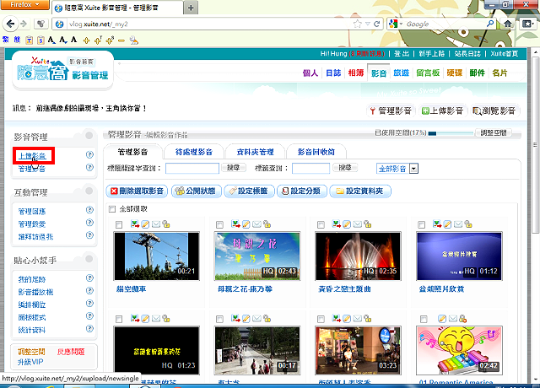Open a new tab with the plus button
Image resolution: width=540 pixels, height=388 pixels.
[x=191, y=8]
